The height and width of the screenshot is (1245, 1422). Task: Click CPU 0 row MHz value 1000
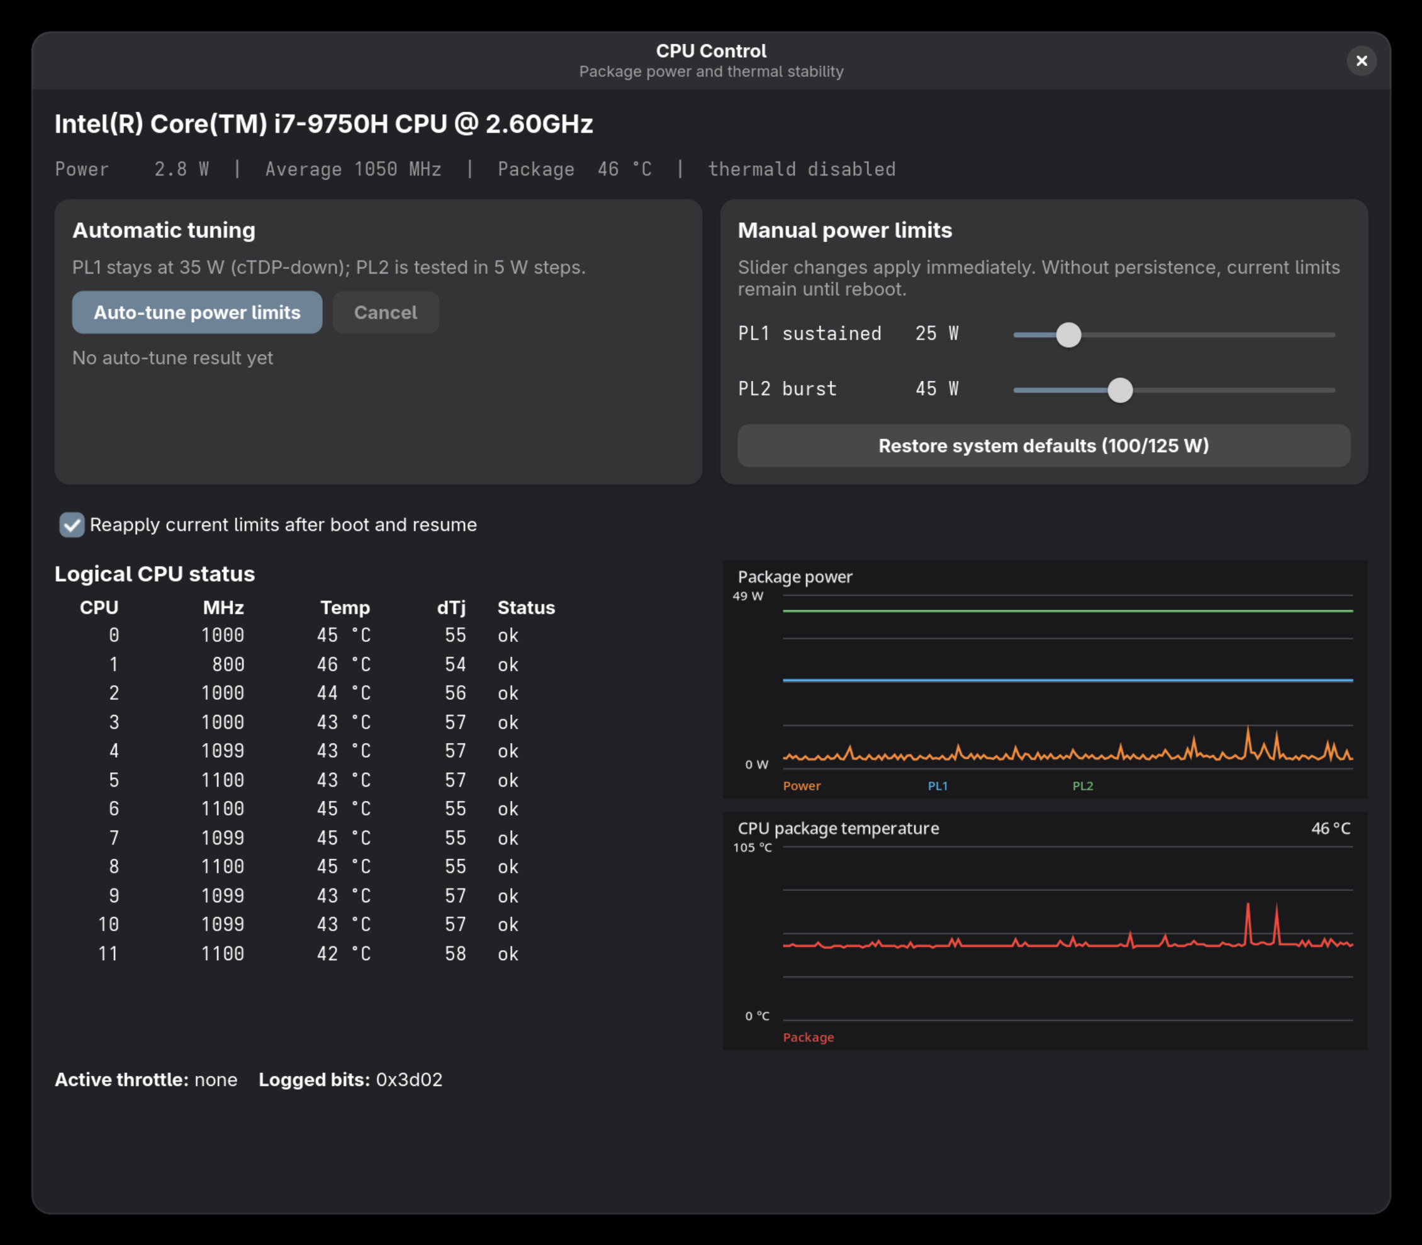(x=223, y=635)
